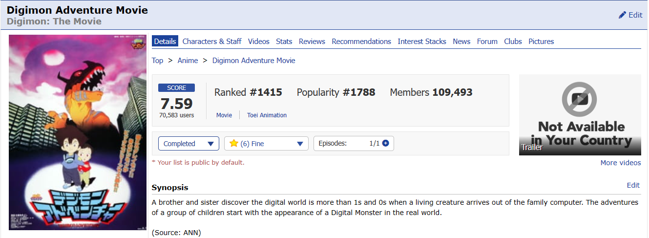Open the Digimon Adventure poster image
649x238 pixels.
tap(78, 132)
